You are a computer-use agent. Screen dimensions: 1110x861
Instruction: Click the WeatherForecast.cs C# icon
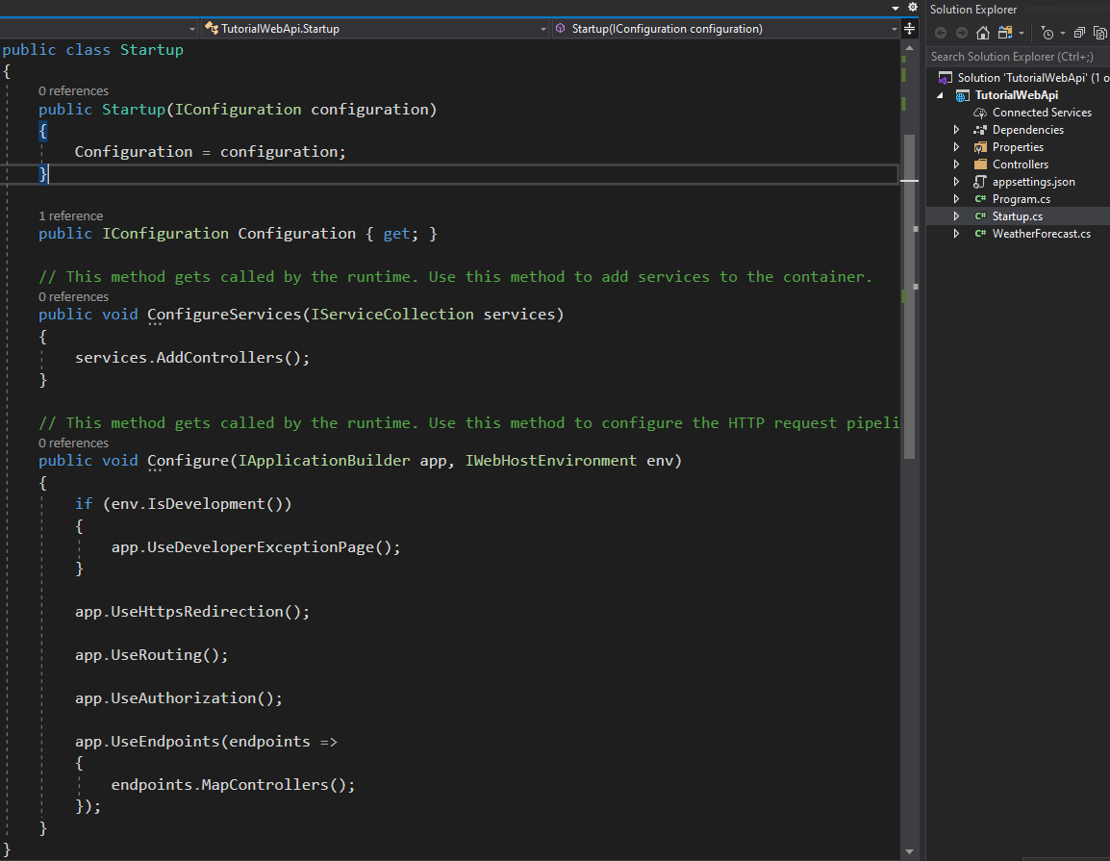[x=980, y=234]
